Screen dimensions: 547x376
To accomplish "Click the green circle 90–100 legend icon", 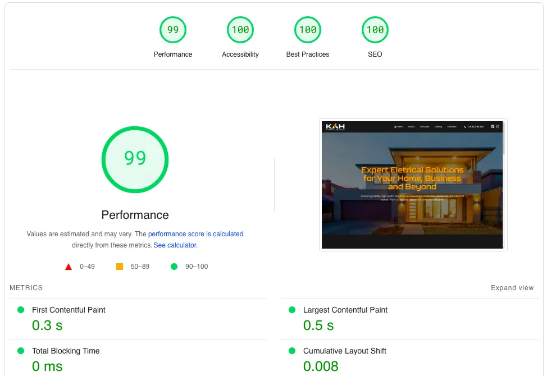I will 174,267.
